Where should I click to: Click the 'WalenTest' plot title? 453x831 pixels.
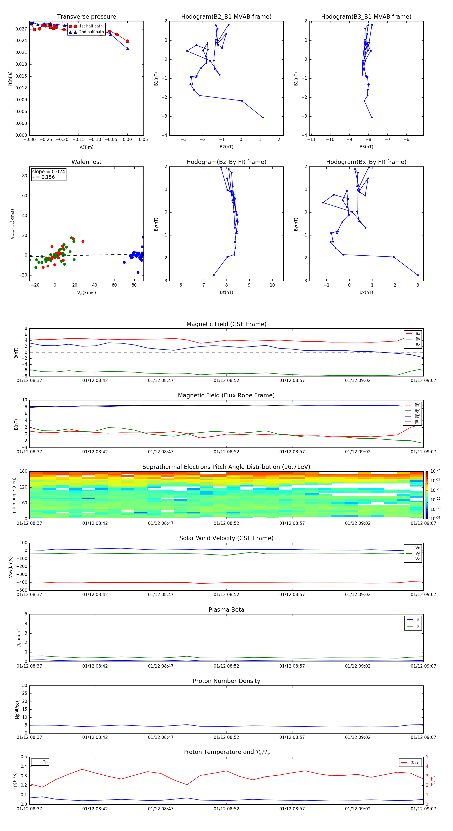click(x=86, y=162)
